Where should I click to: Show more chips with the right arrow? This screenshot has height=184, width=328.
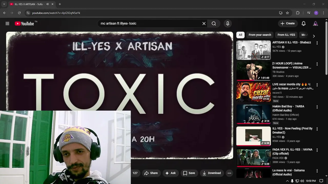314,36
